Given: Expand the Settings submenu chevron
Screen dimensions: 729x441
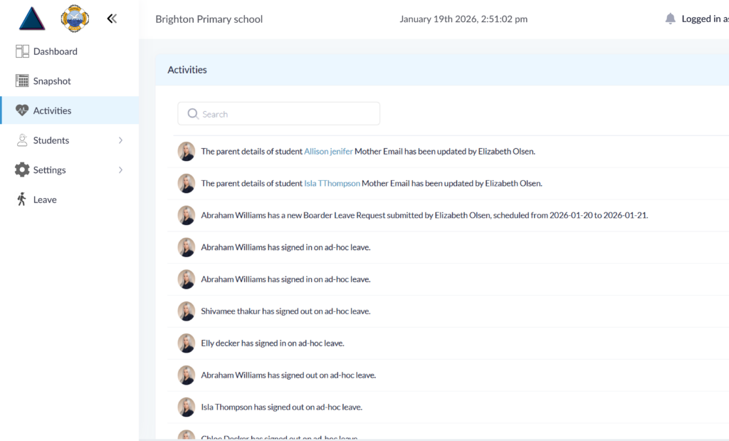Looking at the screenshot, I should [120, 170].
